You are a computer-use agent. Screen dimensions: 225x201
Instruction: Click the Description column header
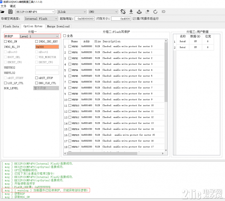pos(112,41)
